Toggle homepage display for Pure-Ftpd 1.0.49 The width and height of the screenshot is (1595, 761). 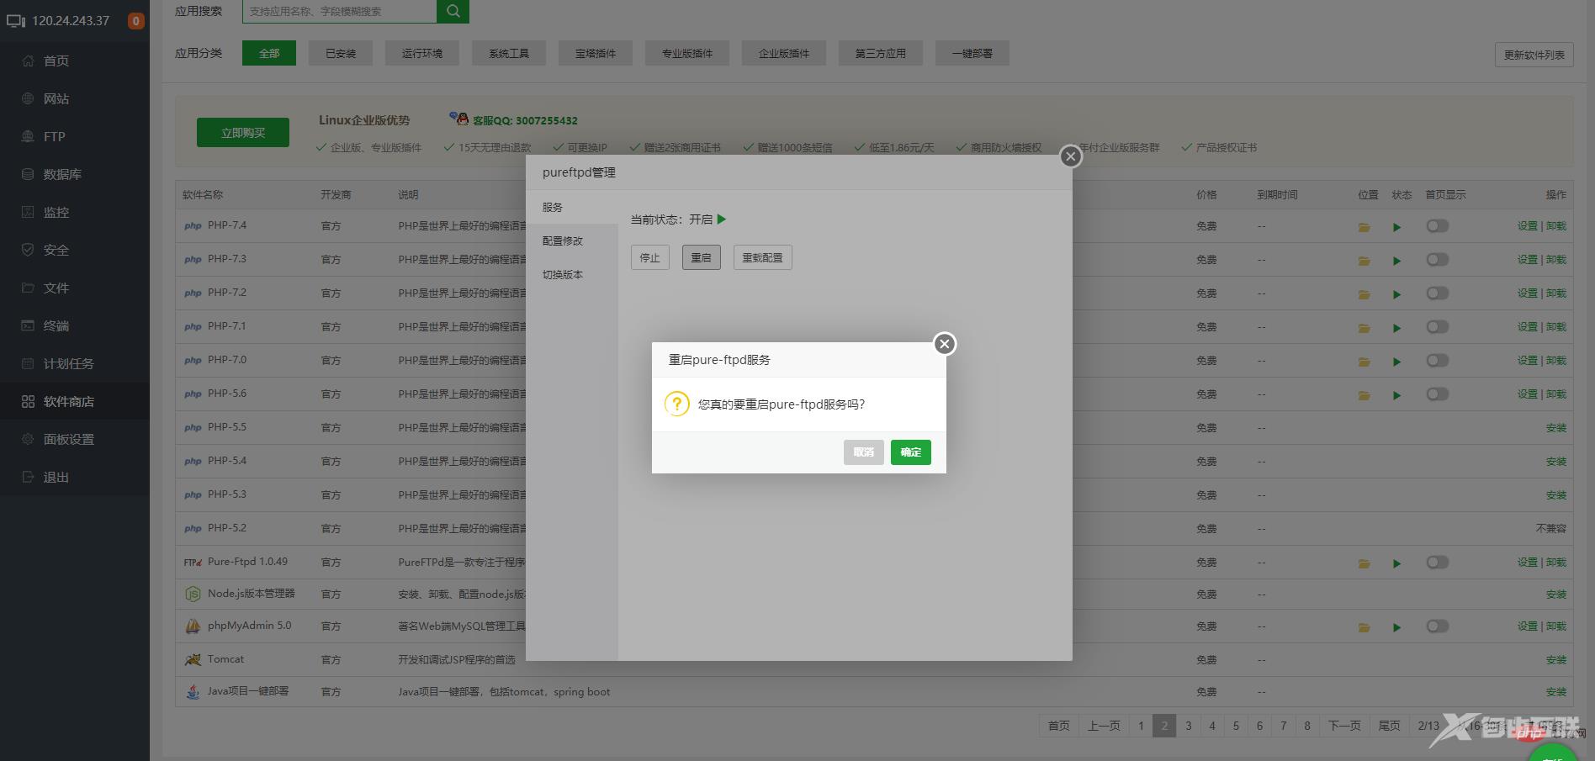pyautogui.click(x=1437, y=563)
